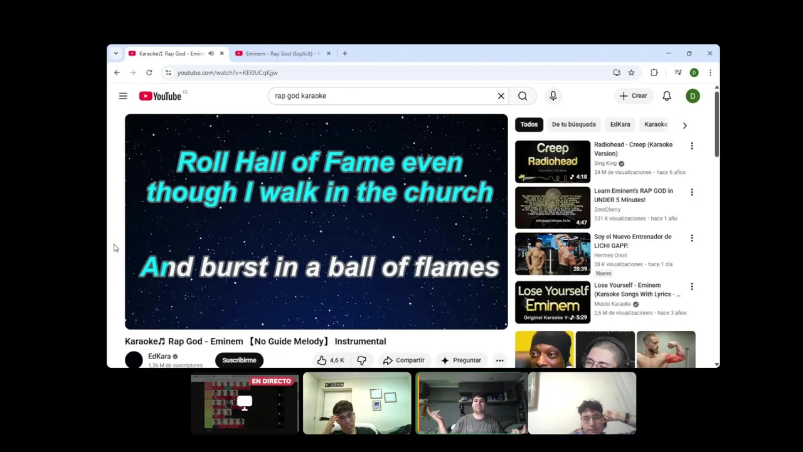Image resolution: width=803 pixels, height=452 pixels.
Task: Click the Suscribirme button
Action: pos(239,360)
